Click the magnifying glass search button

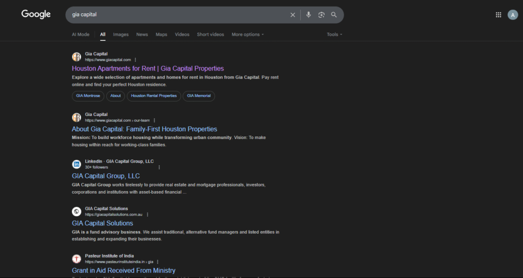[x=334, y=15]
